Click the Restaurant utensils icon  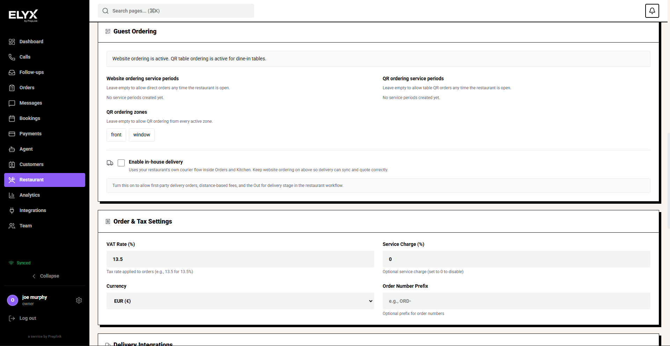12,180
